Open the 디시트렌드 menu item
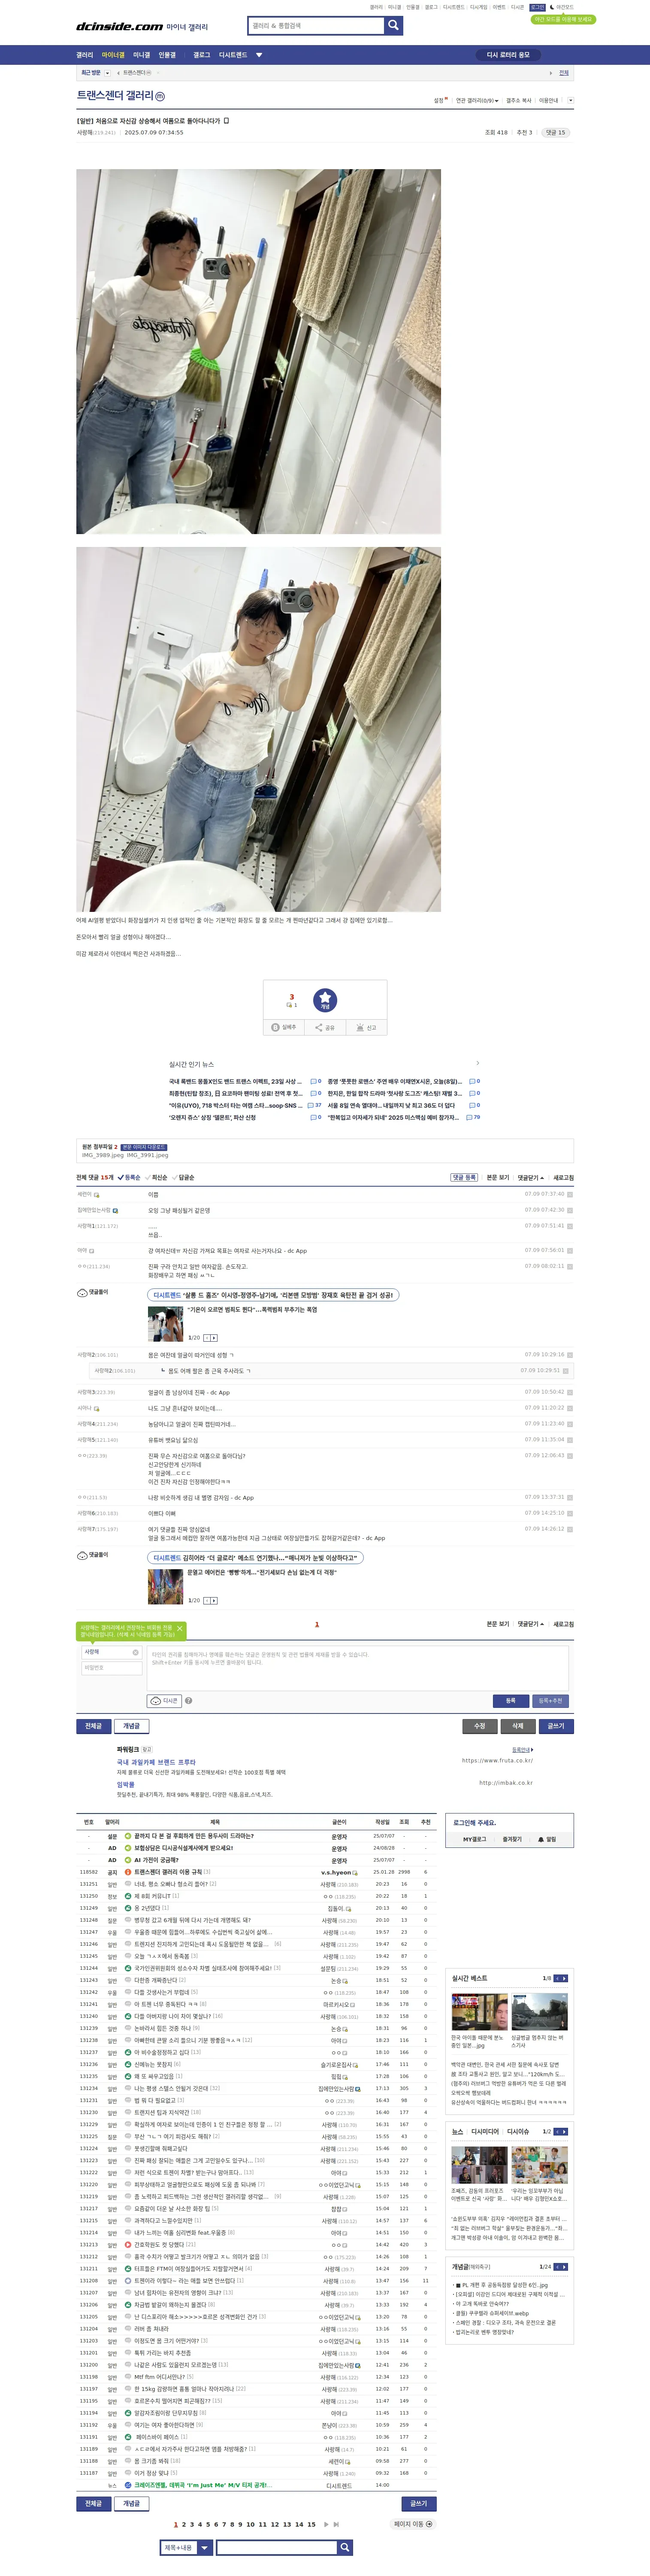Viewport: 650px width, 2576px height. click(x=233, y=55)
